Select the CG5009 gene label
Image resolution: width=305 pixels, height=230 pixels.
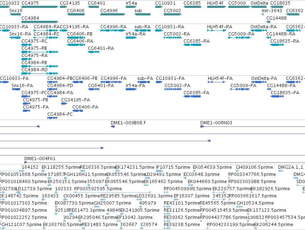click(237, 3)
